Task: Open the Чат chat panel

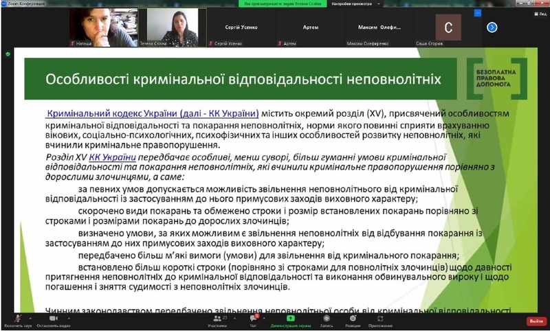Action: click(253, 319)
